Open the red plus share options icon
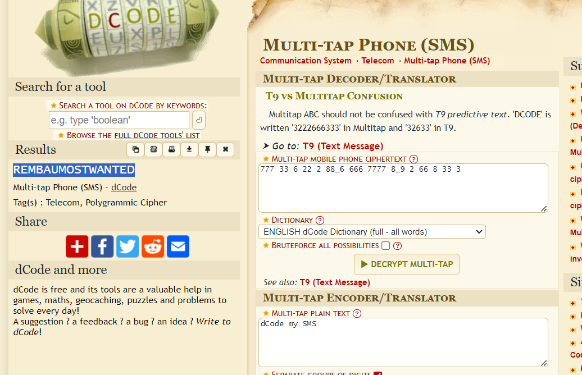Screen dimensions: 582x375 point(77,246)
